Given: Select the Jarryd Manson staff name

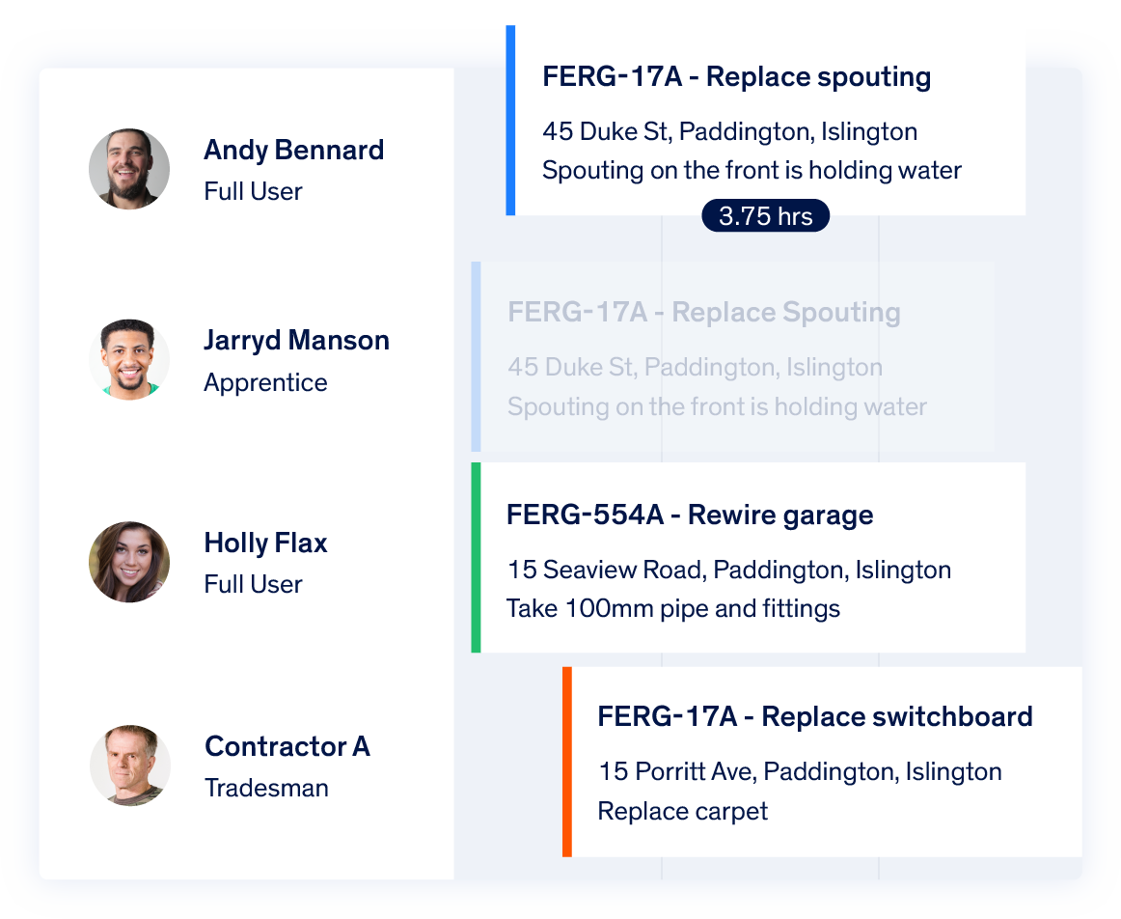Looking at the screenshot, I should coord(296,341).
